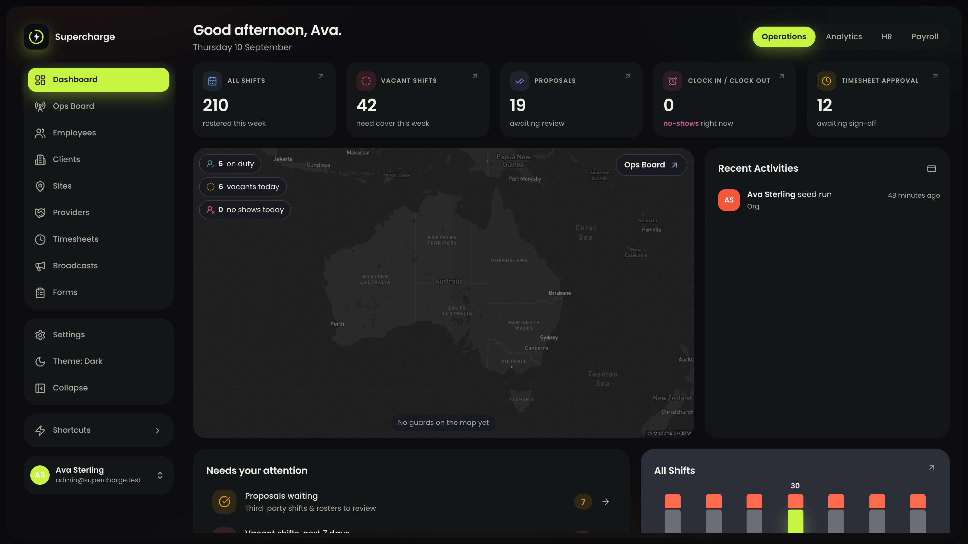Click the 19 awaiting review value
The height and width of the screenshot is (544, 968).
coord(518,105)
